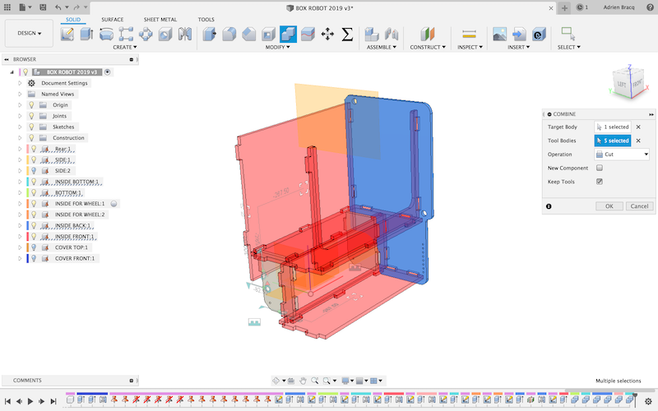Click the orange color bar of COVER TOP:1
This screenshot has width=658, height=411.
[27, 247]
